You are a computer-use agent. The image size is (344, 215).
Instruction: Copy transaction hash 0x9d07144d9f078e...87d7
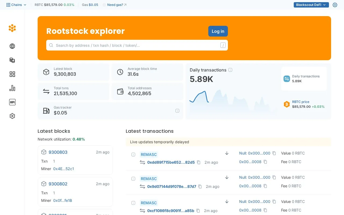pos(200,187)
